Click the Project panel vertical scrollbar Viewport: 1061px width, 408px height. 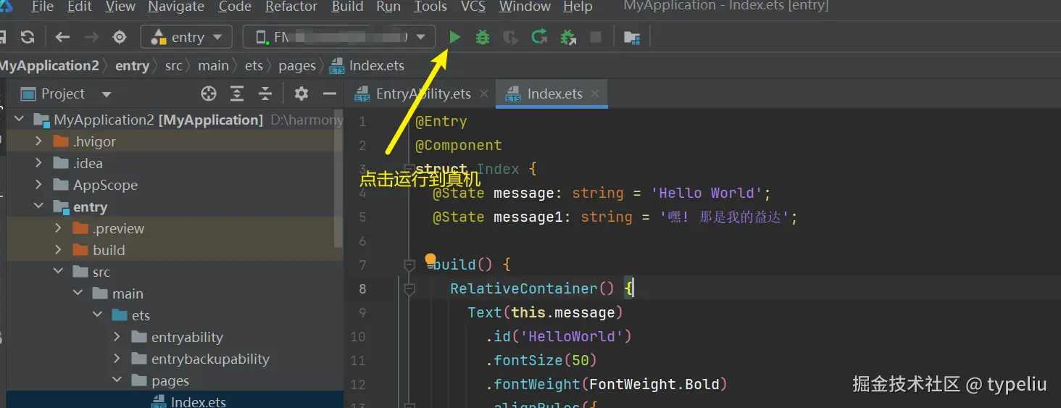point(338,178)
